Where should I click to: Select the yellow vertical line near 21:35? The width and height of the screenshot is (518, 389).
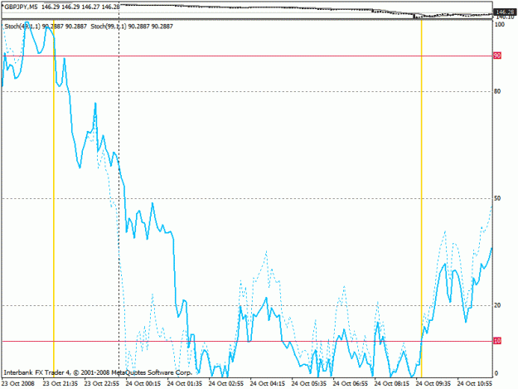coord(54,198)
